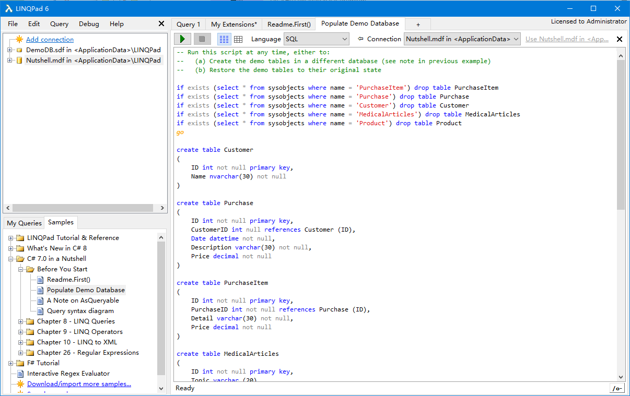Switch to the My Extensions* tab

coord(234,25)
